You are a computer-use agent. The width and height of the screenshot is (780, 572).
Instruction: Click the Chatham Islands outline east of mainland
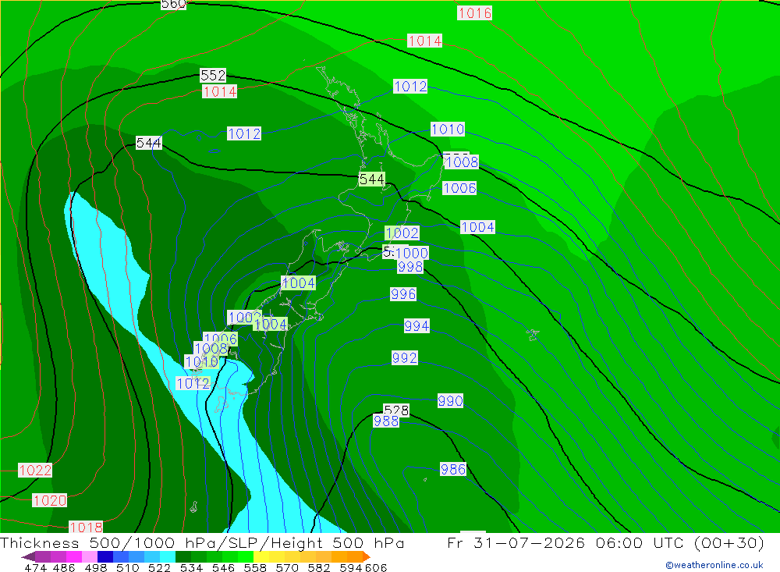click(x=533, y=334)
